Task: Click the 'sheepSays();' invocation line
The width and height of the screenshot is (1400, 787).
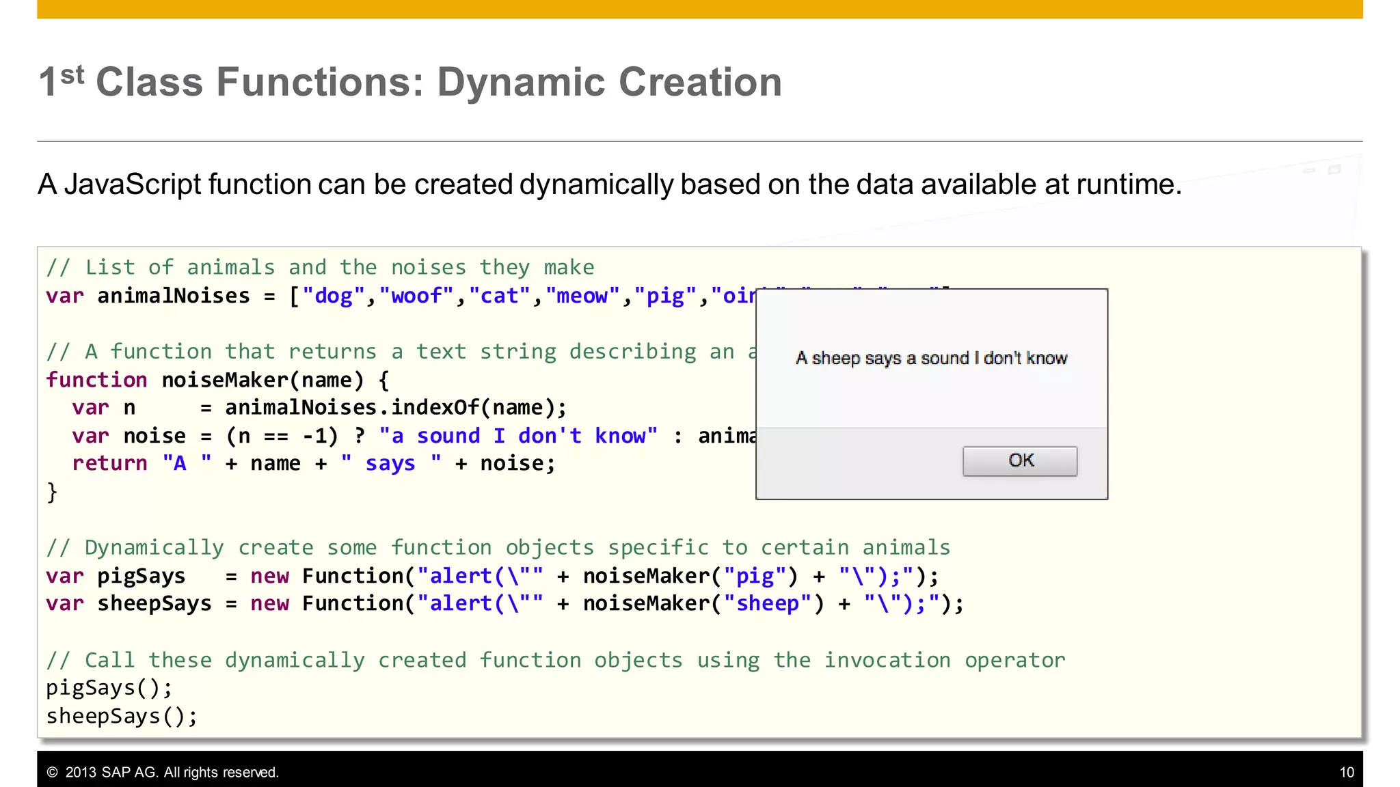Action: pyautogui.click(x=122, y=717)
